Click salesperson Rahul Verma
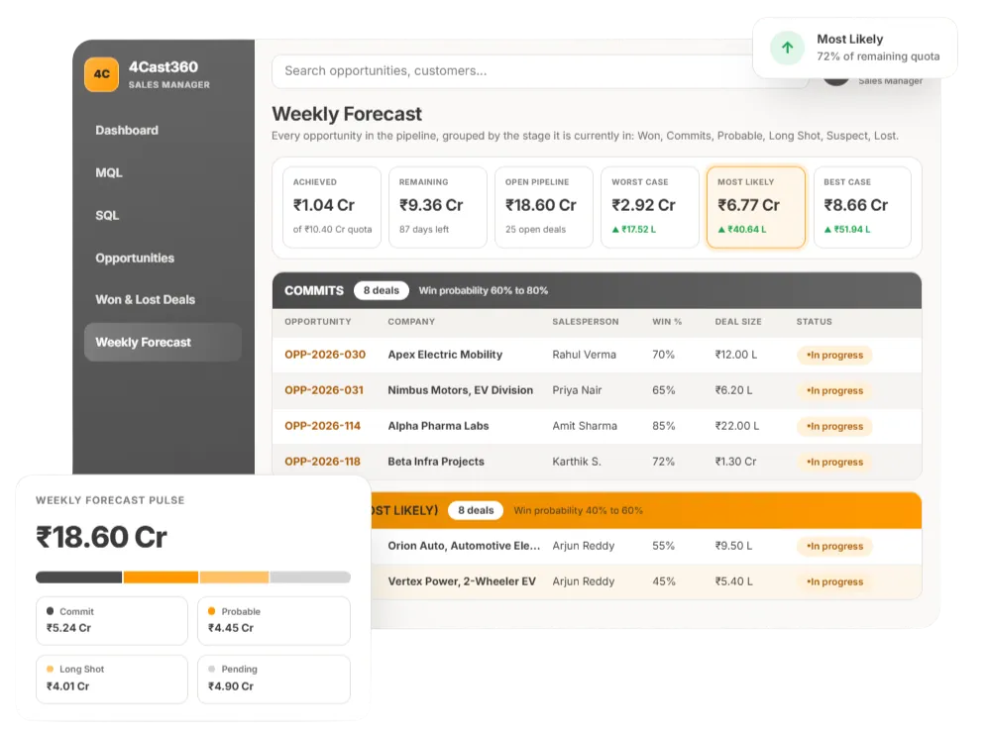 click(584, 355)
